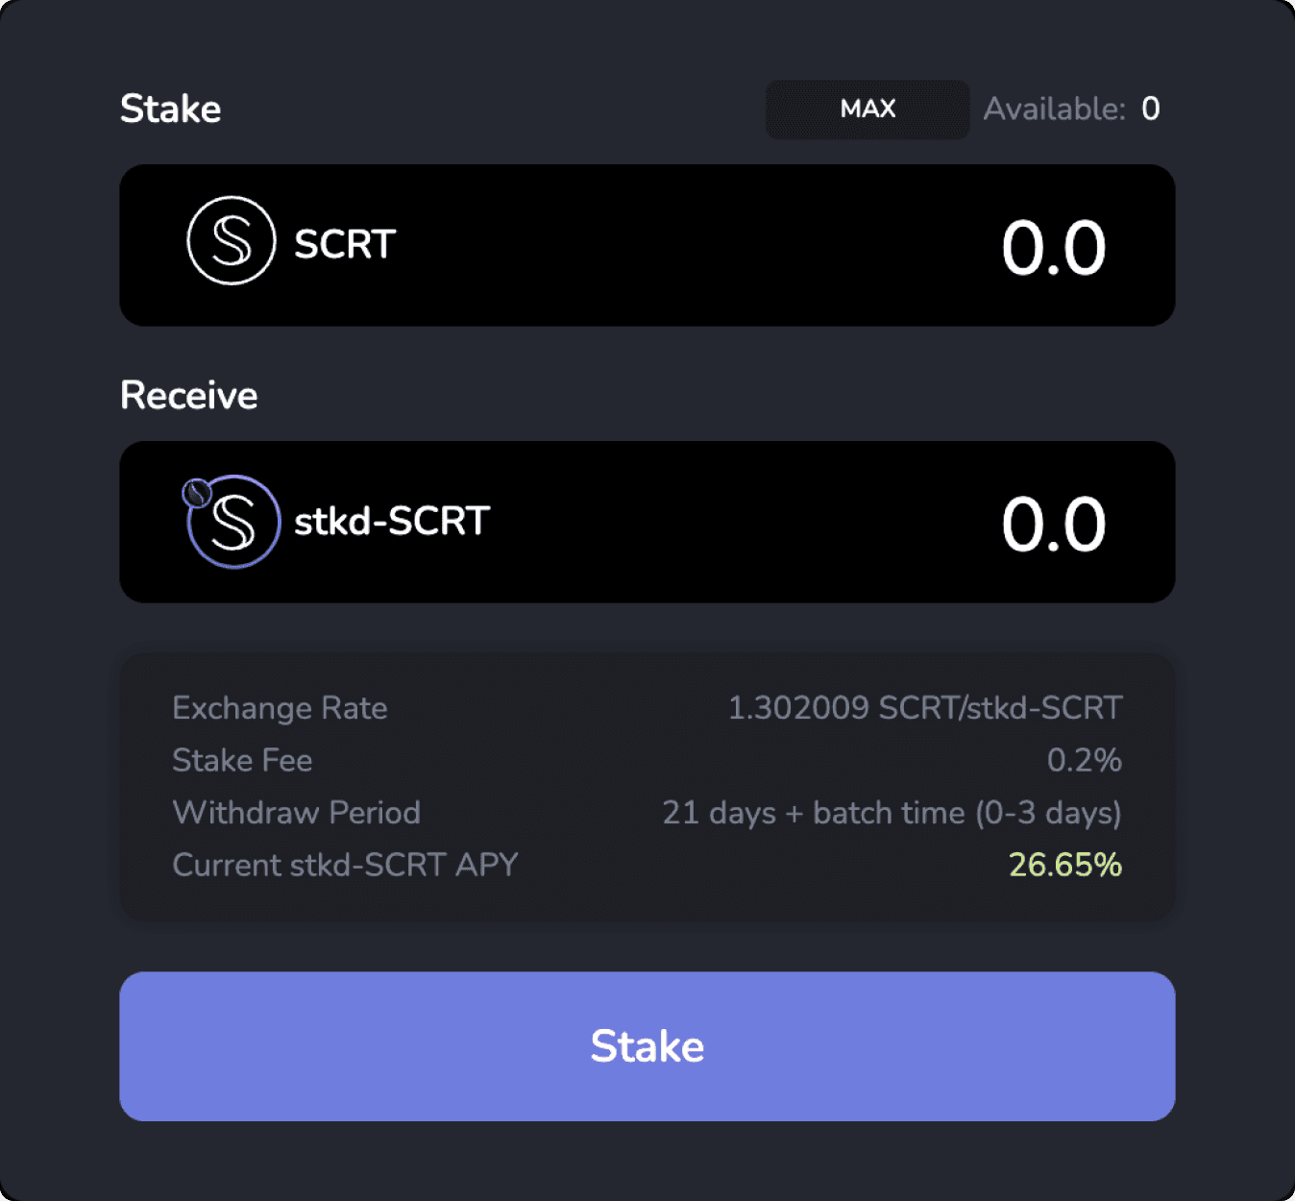Click the receive amount field showing 0.0
This screenshot has width=1295, height=1201.
click(1053, 522)
